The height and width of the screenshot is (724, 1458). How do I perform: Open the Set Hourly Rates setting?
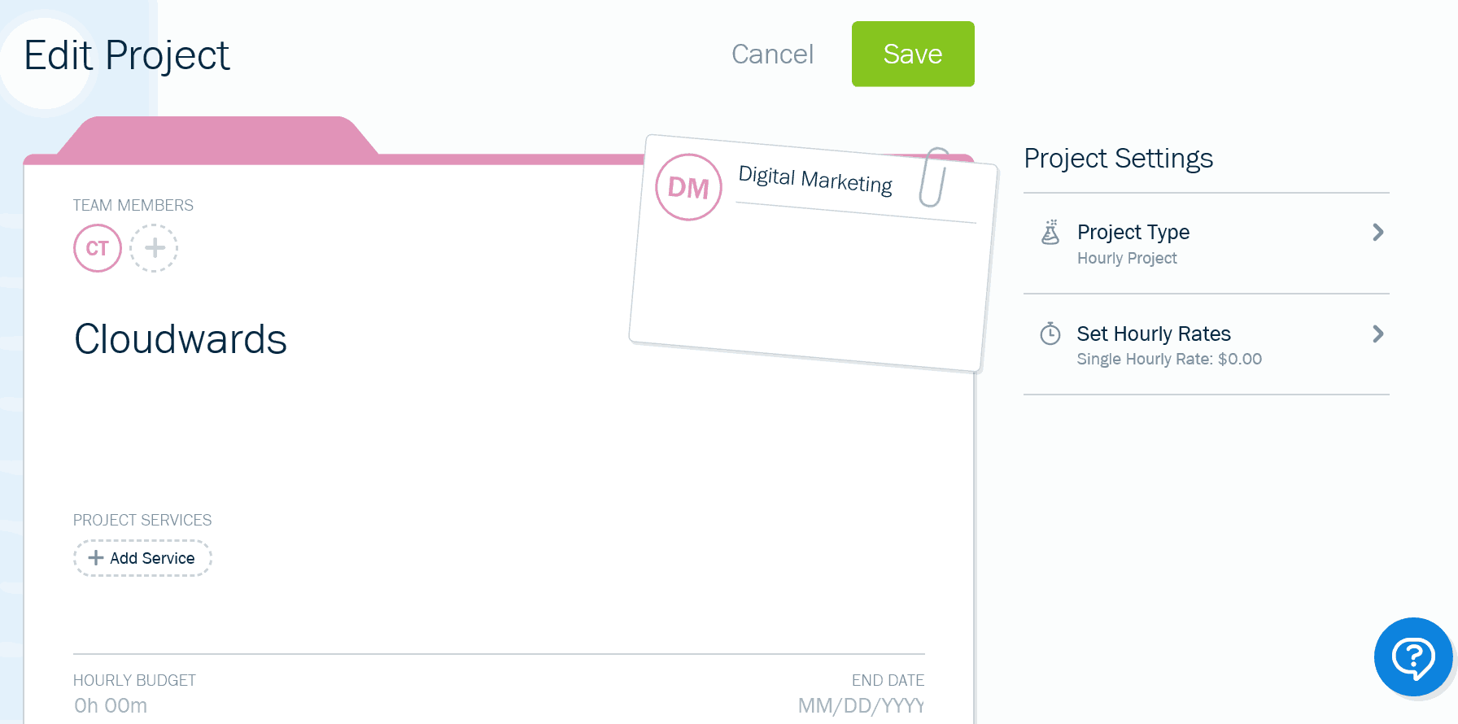tap(1206, 345)
